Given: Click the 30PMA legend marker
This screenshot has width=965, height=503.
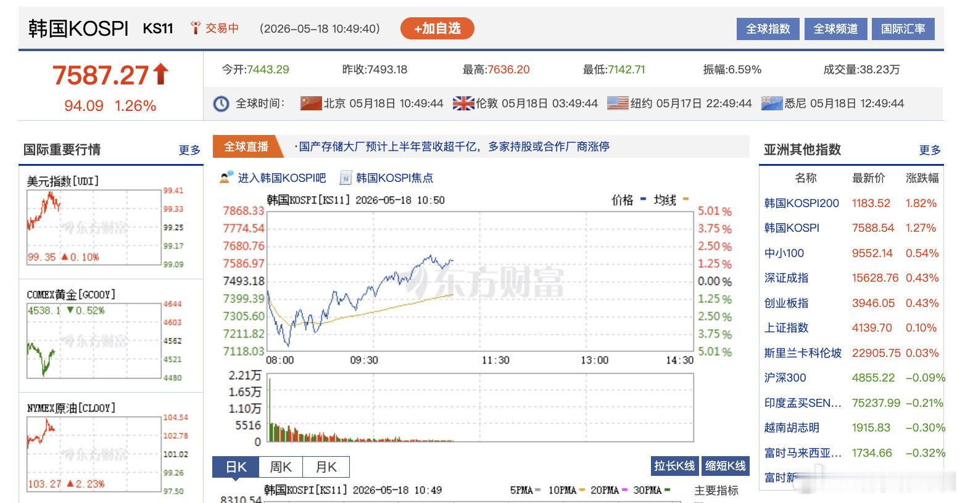Looking at the screenshot, I should 667,490.
